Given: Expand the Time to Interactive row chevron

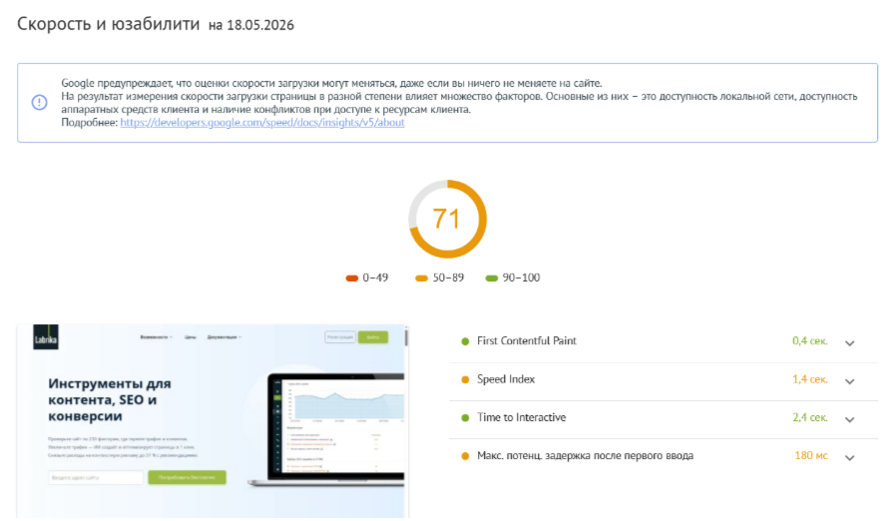Looking at the screenshot, I should [849, 419].
